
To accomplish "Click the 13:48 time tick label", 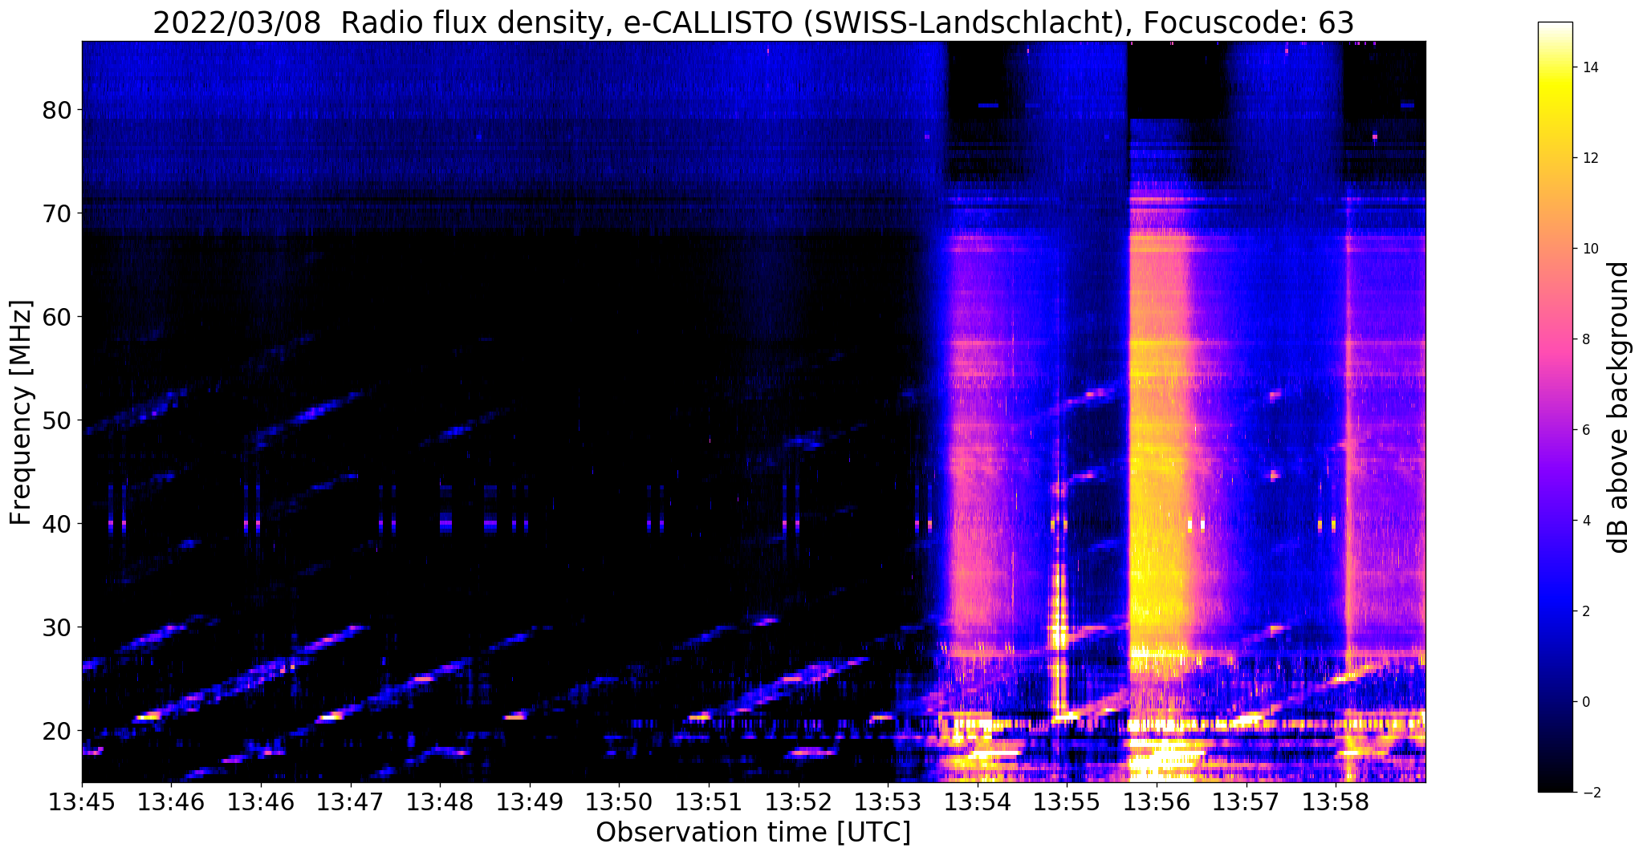I will pos(440,802).
